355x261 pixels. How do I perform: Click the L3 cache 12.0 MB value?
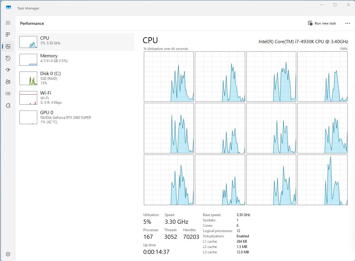pos(243,252)
